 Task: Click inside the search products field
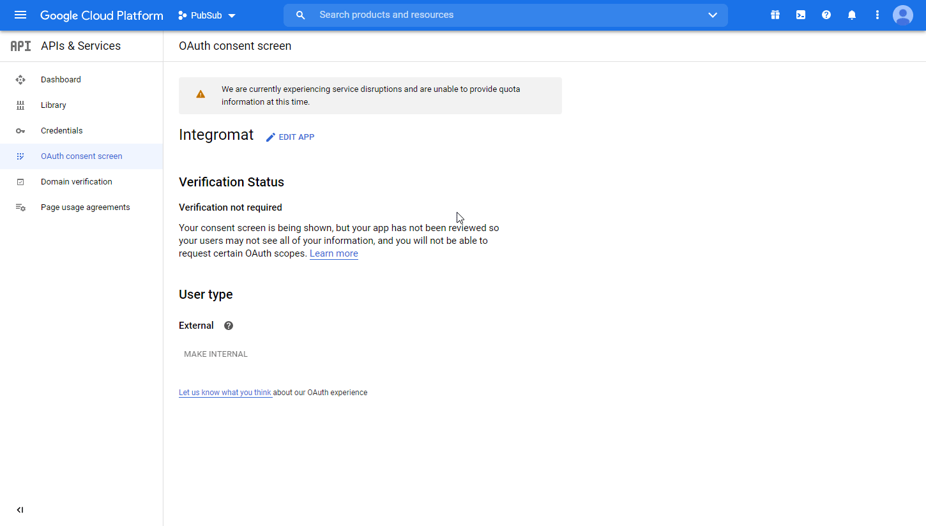point(447,15)
